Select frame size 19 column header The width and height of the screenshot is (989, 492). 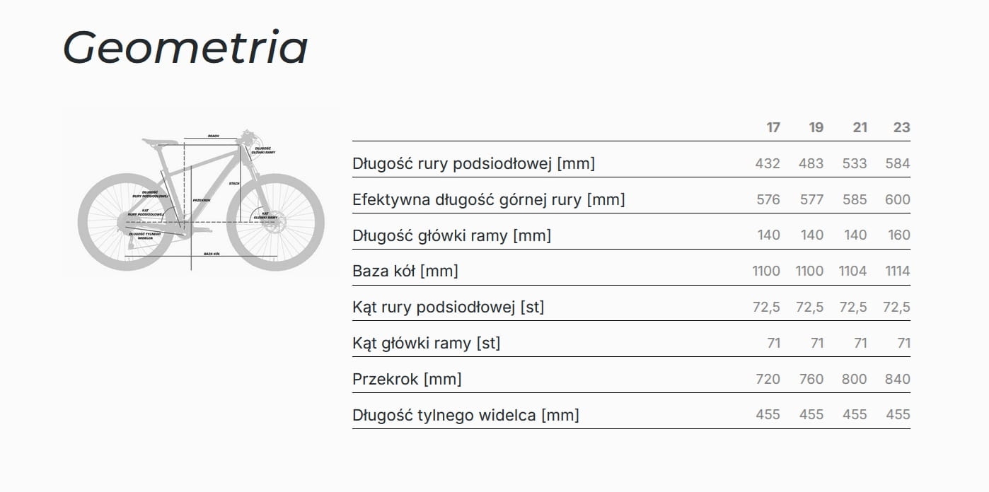[816, 127]
